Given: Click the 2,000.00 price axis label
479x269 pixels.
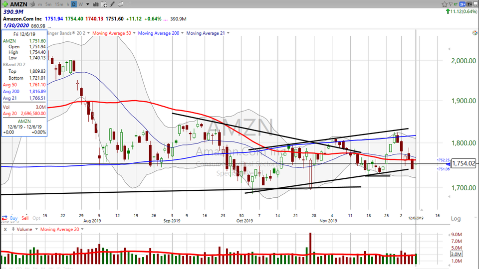Looking at the screenshot, I should point(464,61).
